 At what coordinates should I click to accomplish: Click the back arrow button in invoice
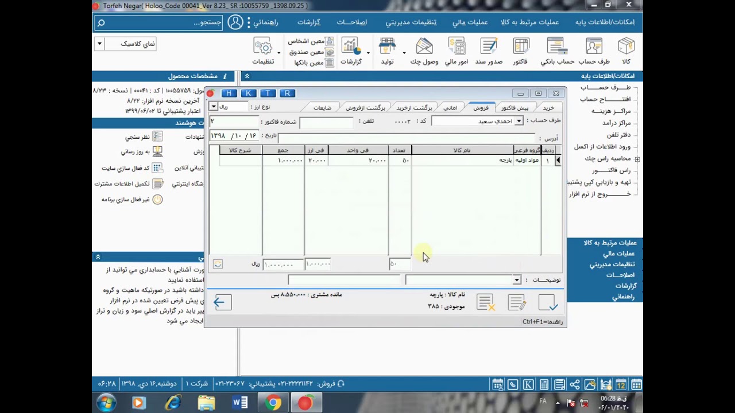(222, 302)
